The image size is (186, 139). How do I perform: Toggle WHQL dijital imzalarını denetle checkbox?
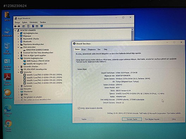79,108
